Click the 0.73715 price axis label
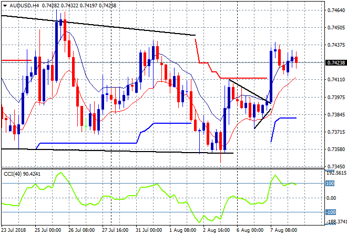This screenshot has height=236, width=347. pyautogui.click(x=336, y=132)
